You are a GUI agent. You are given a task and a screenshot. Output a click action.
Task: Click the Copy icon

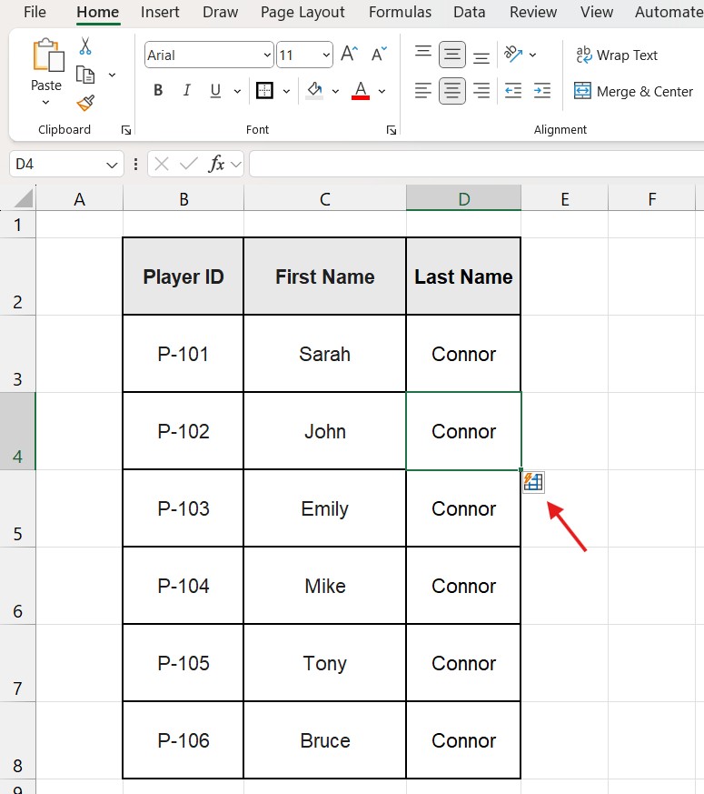[86, 75]
